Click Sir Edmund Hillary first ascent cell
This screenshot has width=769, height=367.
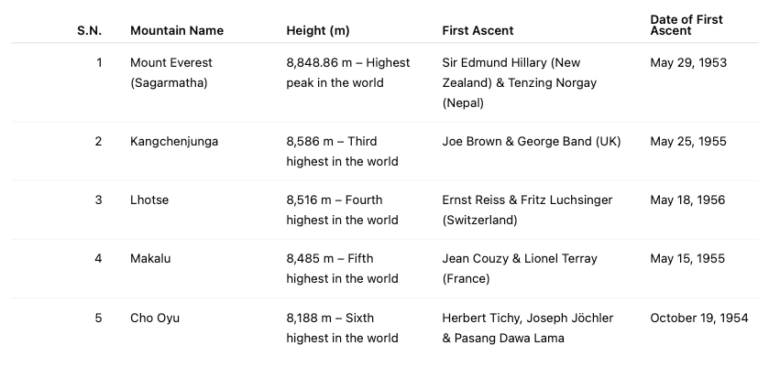pos(519,82)
